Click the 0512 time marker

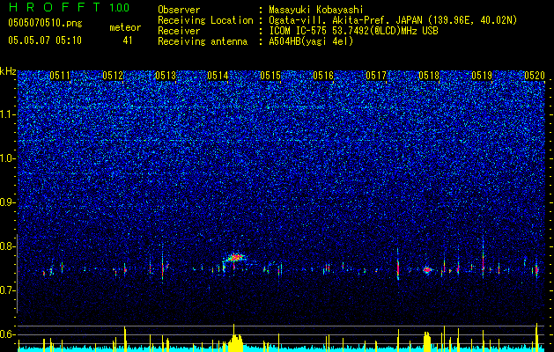coord(113,76)
